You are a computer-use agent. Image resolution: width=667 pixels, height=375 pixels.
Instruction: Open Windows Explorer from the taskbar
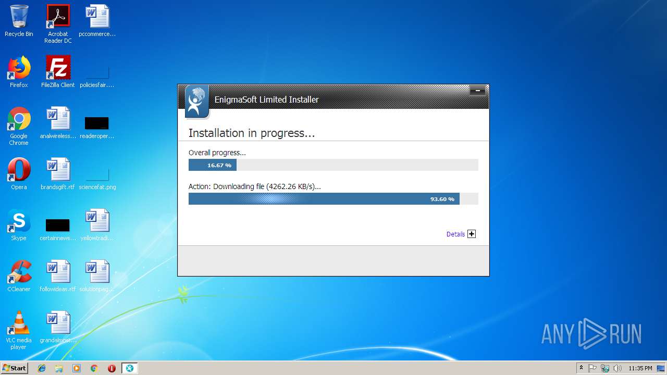59,368
